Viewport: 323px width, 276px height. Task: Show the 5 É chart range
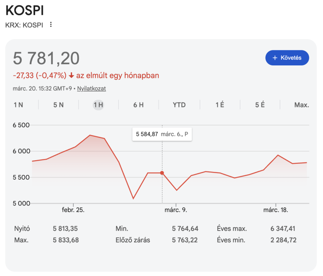[x=260, y=105]
